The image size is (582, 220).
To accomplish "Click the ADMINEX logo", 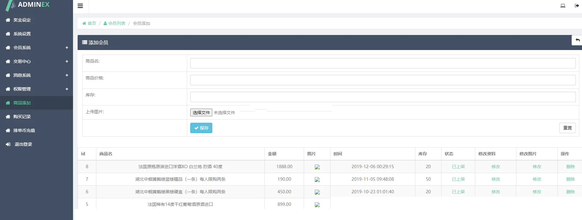I will click(x=28, y=5).
